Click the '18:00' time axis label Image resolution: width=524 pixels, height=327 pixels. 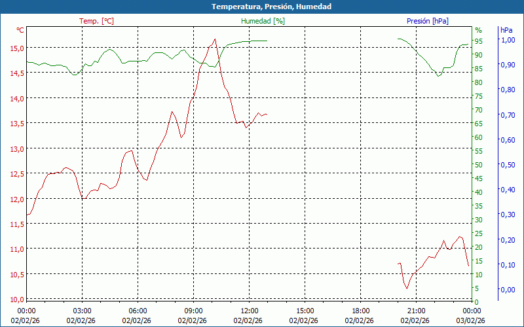click(x=361, y=311)
